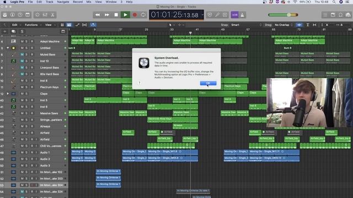Screen dimensions: 353x198
Task: Solo the Massive Saws track
Action: click(26, 113)
